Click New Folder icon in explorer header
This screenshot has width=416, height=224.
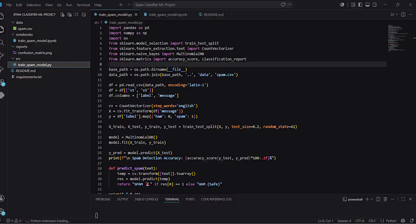point(70,15)
